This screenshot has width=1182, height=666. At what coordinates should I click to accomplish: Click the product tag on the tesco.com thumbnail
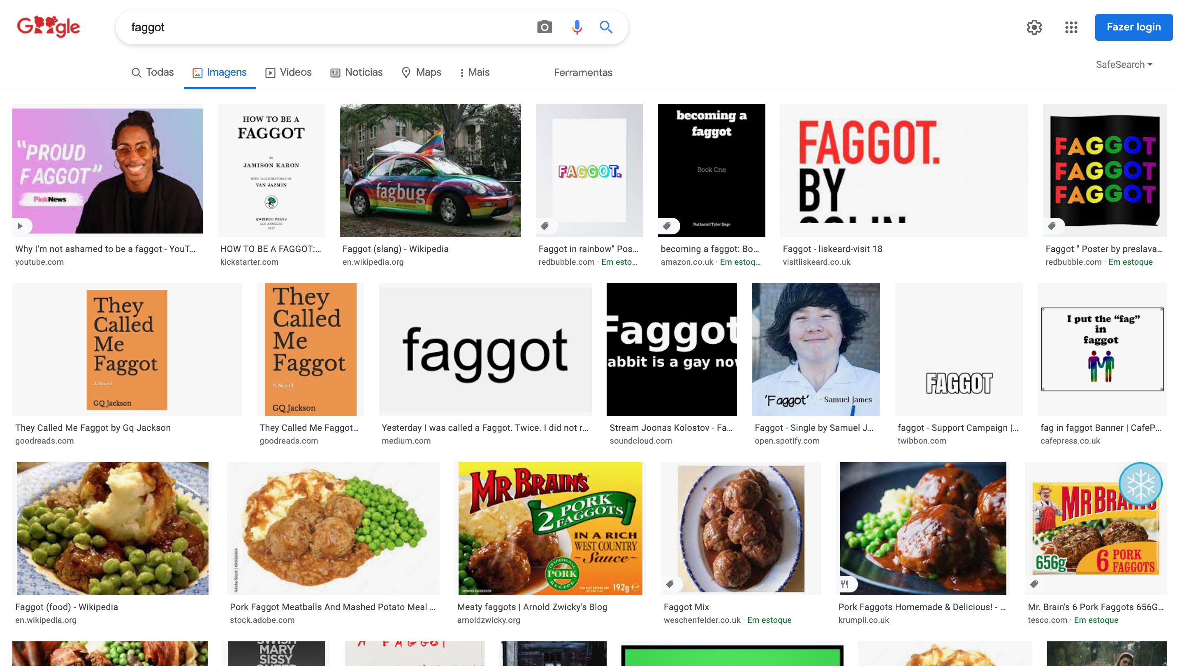tap(1035, 584)
